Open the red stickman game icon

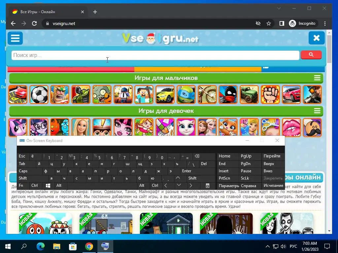(x=228, y=95)
